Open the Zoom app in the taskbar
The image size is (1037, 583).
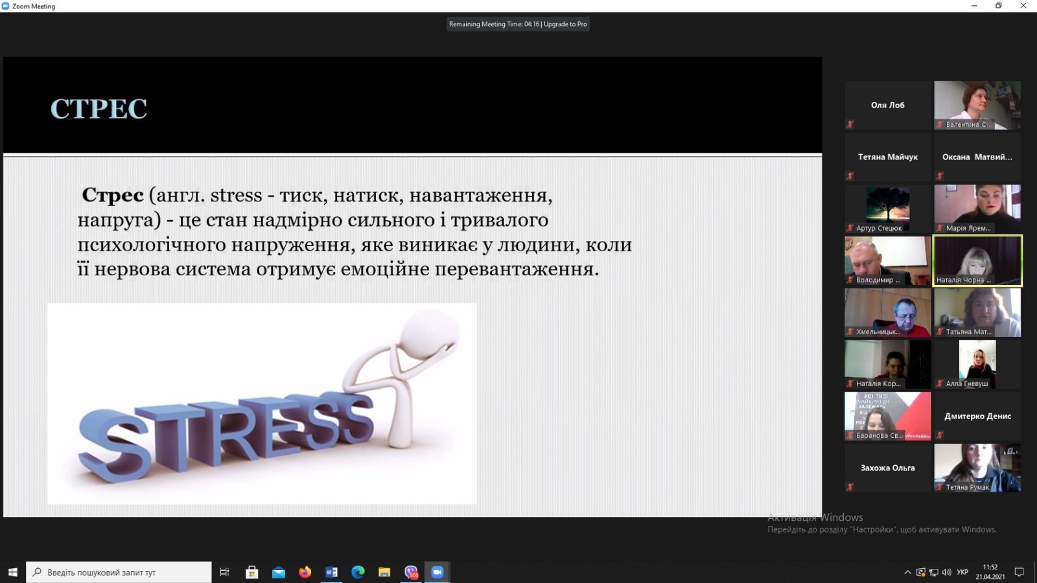(437, 572)
